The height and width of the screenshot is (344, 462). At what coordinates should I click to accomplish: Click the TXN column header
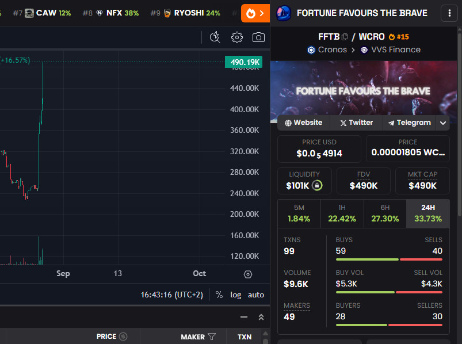point(245,337)
